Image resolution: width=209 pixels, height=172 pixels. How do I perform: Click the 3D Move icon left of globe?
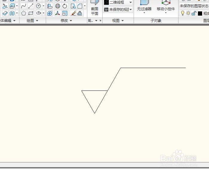pyautogui.click(x=50, y=6)
